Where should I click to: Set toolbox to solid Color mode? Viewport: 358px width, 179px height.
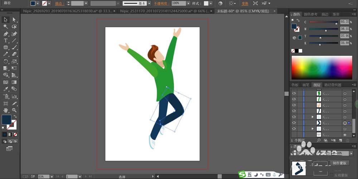click(5, 135)
